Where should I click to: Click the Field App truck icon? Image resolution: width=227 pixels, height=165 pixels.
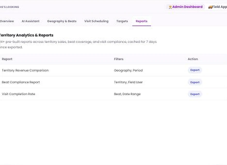pos(210,7)
